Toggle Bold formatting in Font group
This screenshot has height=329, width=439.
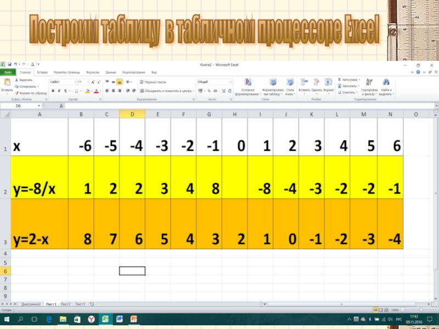[x=52, y=91]
